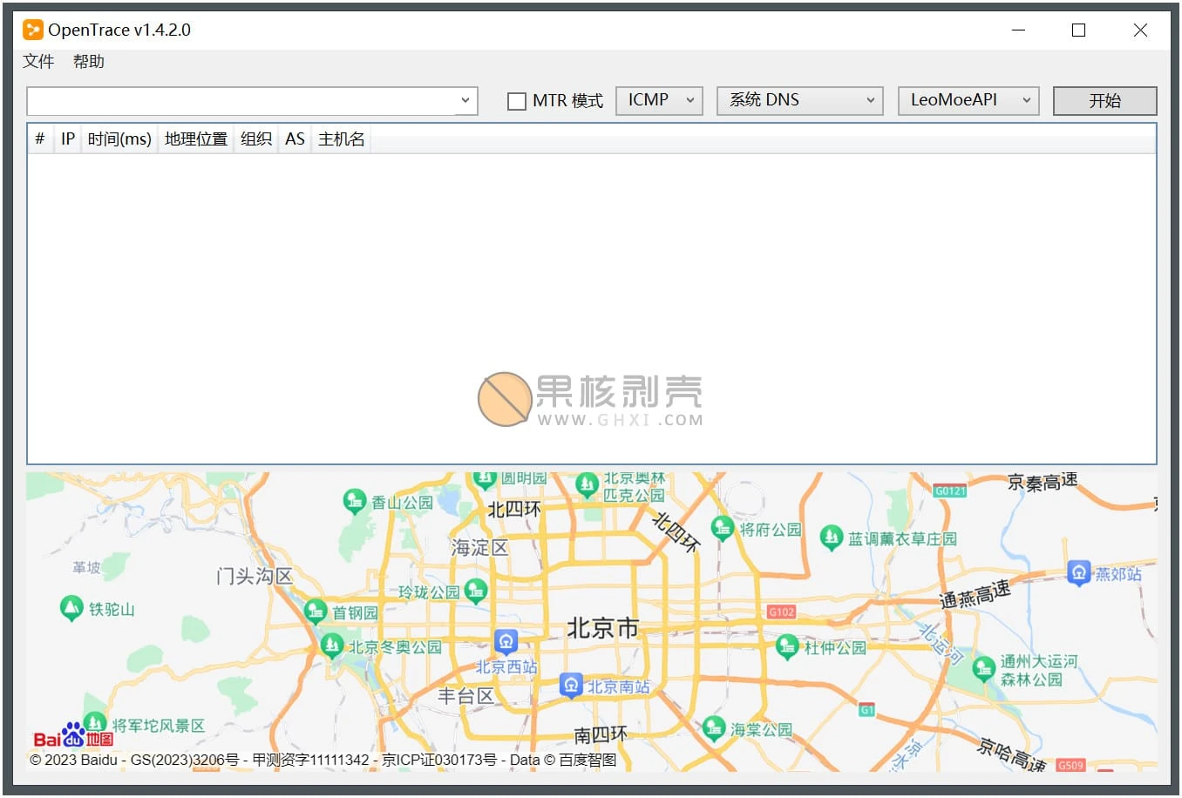Click the G102 highway shield on map

pyautogui.click(x=782, y=612)
